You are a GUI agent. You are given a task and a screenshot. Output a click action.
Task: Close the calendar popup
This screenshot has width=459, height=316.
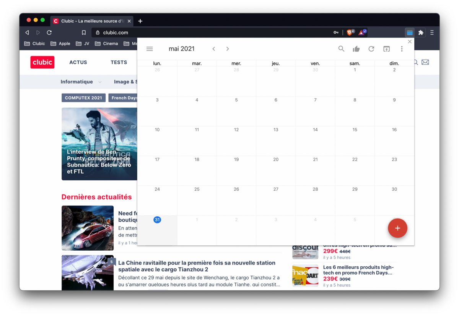pyautogui.click(x=410, y=42)
